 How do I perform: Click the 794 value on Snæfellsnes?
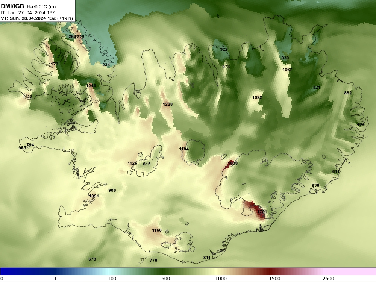[x=30, y=145]
